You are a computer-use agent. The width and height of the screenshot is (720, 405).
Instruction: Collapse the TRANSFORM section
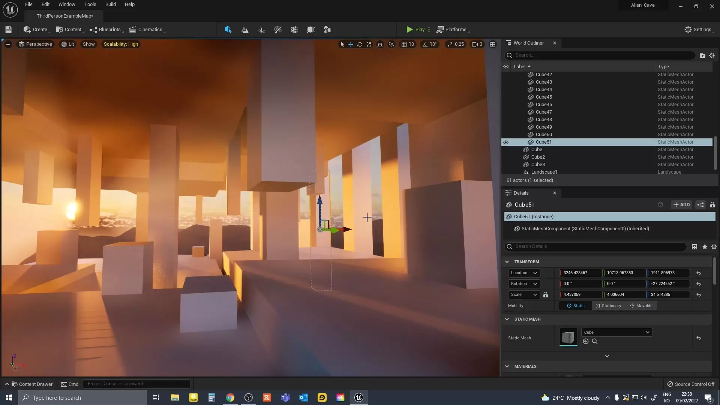point(507,262)
